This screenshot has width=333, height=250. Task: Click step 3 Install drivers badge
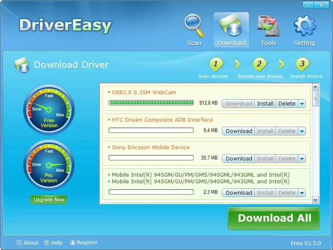click(303, 64)
